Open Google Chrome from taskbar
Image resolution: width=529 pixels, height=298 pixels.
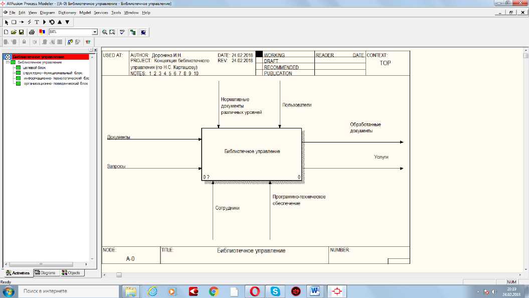[214, 291]
